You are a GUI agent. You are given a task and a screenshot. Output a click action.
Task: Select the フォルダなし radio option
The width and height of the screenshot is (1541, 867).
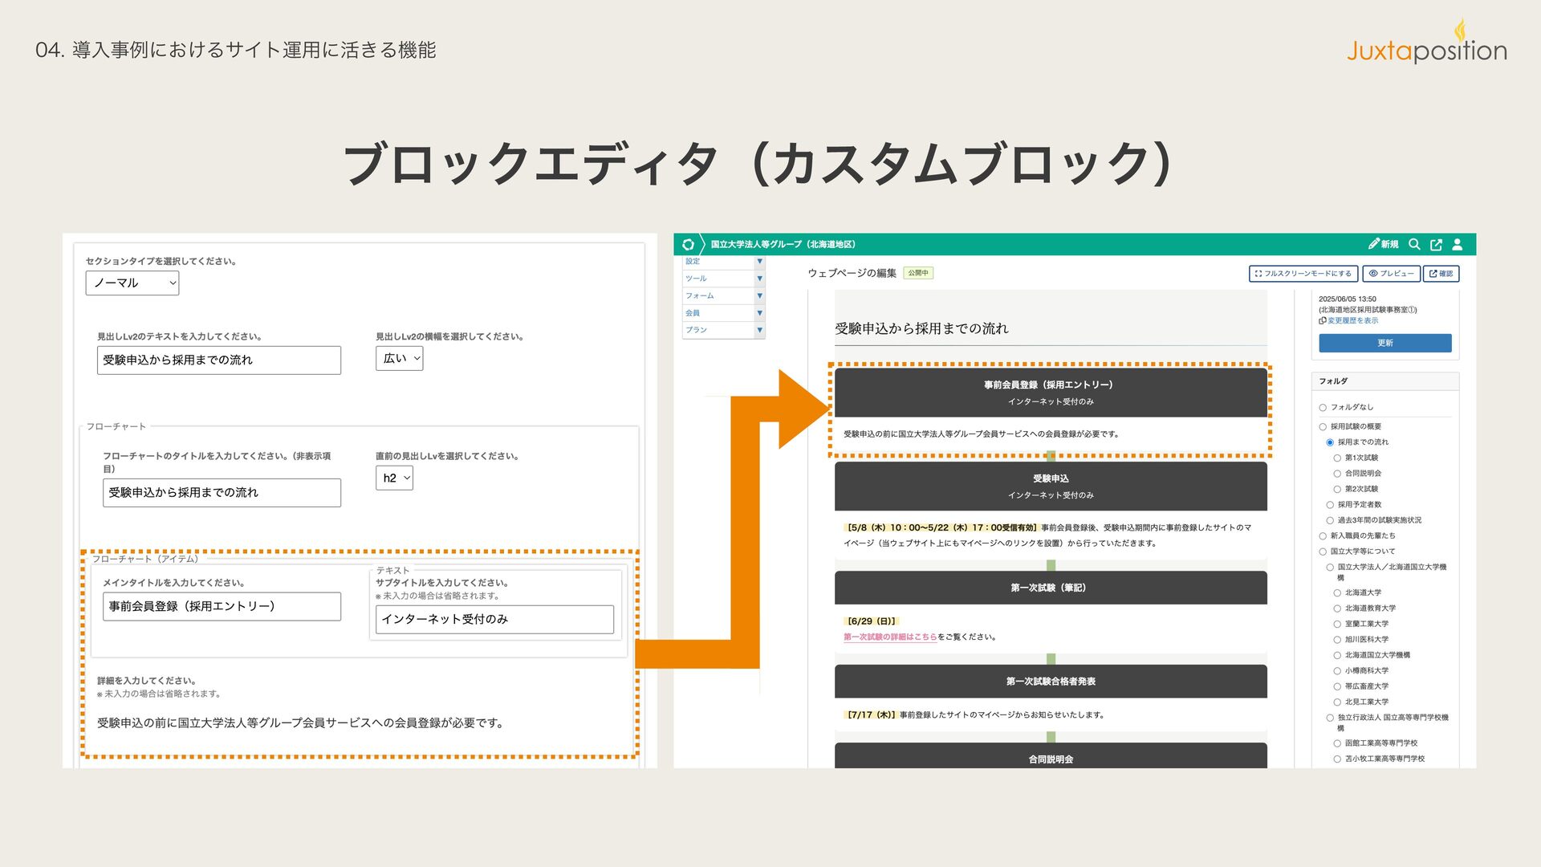pos(1323,408)
